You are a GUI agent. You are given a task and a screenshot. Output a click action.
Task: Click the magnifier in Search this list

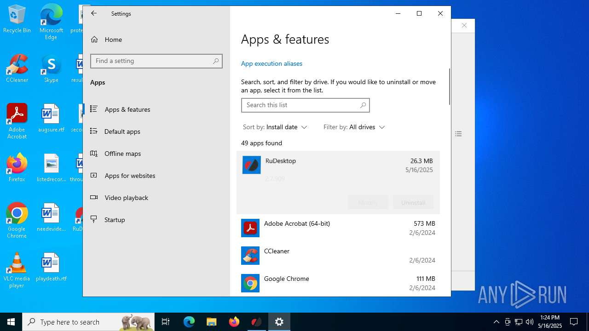tap(363, 105)
